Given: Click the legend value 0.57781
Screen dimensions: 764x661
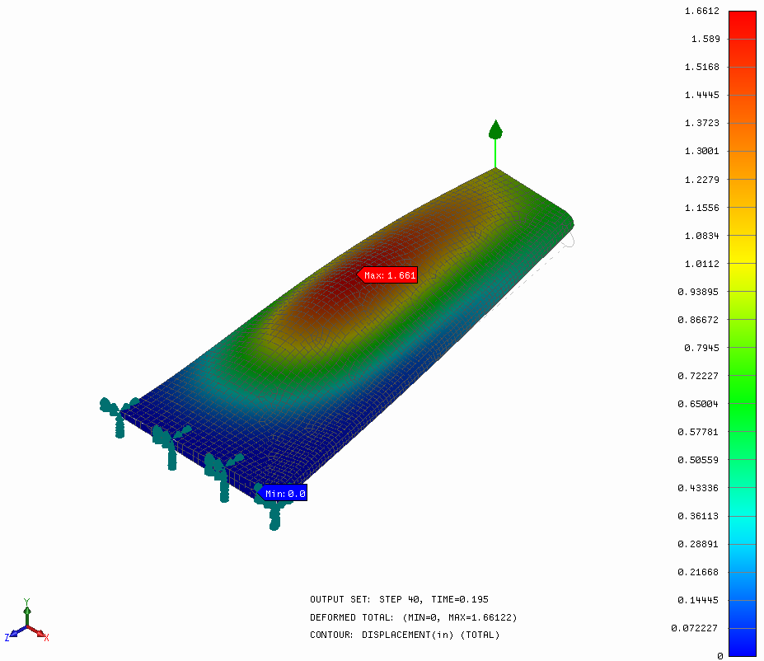Looking at the screenshot, I should (698, 432).
